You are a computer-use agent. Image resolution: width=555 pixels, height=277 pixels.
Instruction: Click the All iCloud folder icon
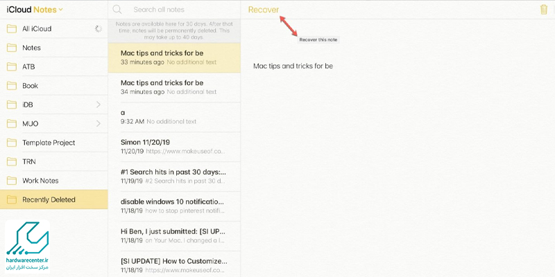12,28
